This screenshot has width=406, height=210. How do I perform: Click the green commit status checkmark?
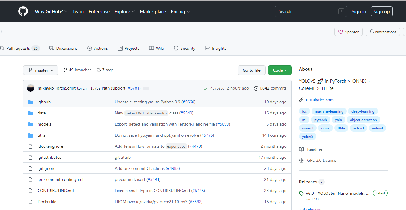pos(205,88)
